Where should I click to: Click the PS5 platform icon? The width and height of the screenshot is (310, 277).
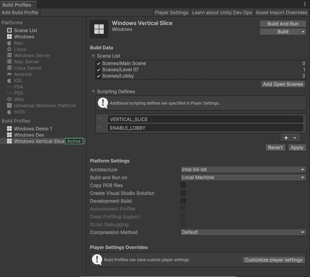pyautogui.click(x=9, y=93)
